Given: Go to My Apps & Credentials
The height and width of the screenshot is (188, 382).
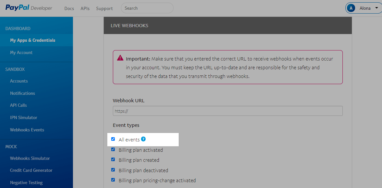Looking at the screenshot, I should pyautogui.click(x=32, y=40).
